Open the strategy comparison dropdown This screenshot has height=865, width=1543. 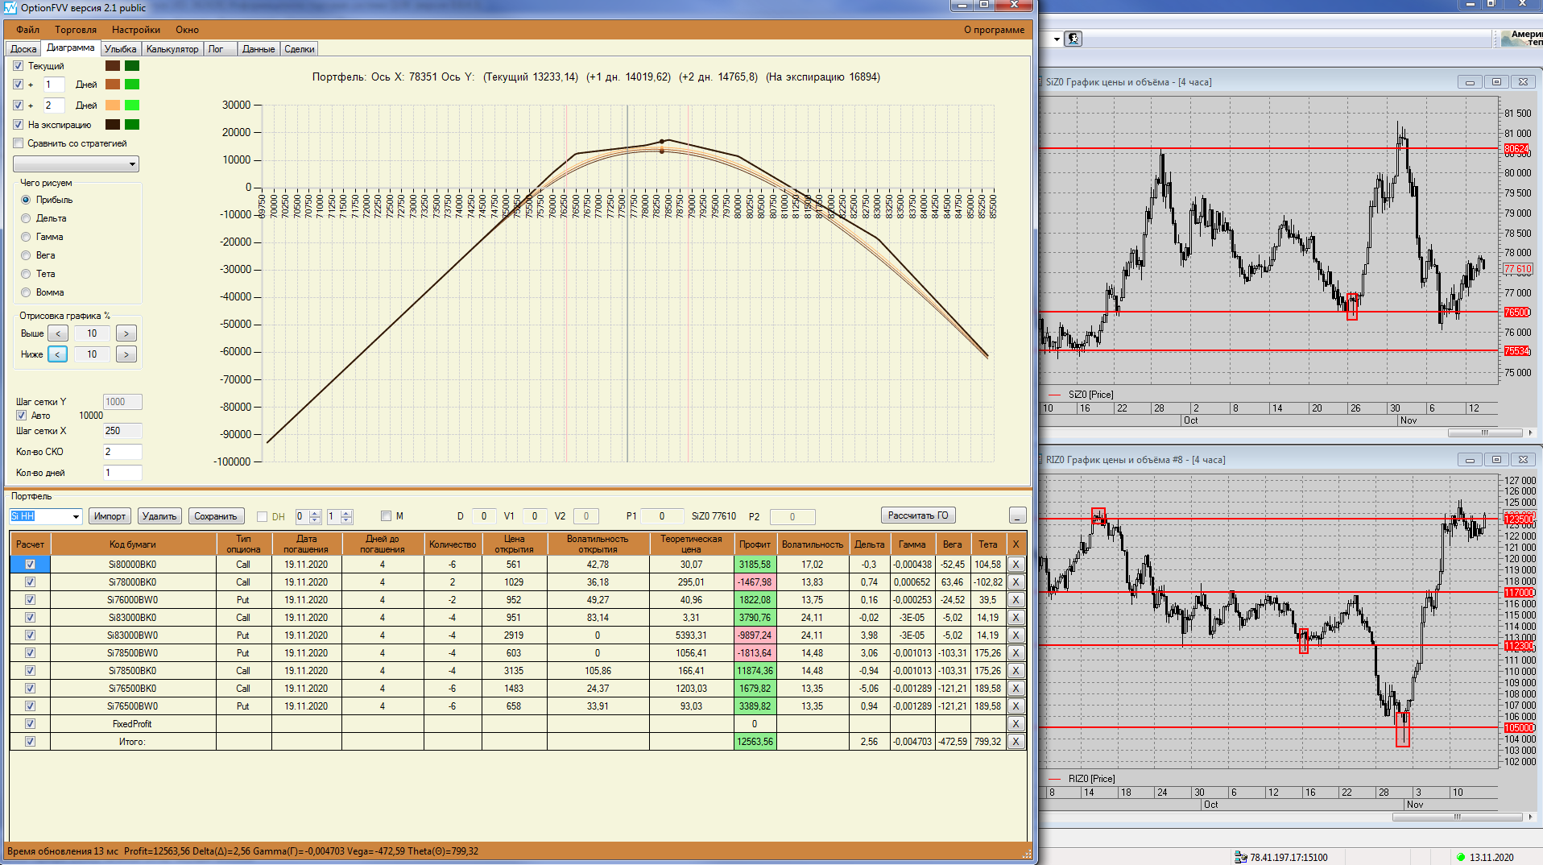[76, 164]
